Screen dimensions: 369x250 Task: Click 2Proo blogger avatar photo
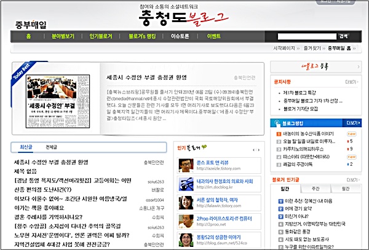186,221
